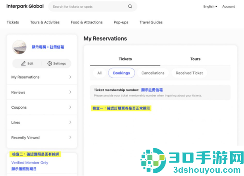
Task: Select the Cancellations filter pill
Action: pyautogui.click(x=153, y=73)
